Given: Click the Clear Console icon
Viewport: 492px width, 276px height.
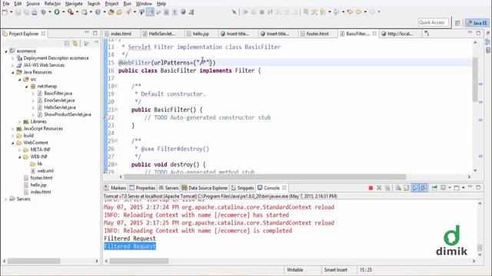Looking at the screenshot, I should (x=398, y=188).
